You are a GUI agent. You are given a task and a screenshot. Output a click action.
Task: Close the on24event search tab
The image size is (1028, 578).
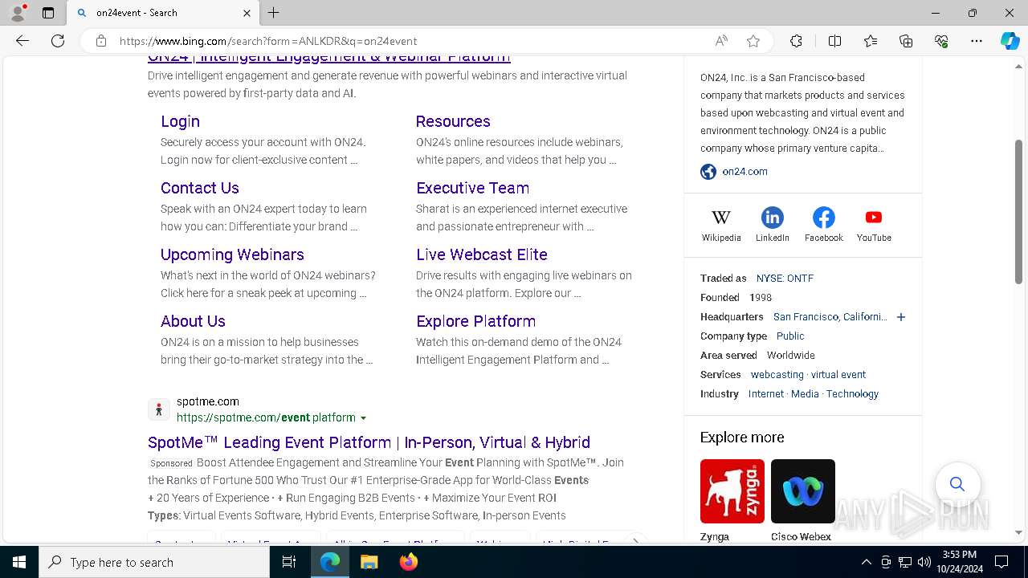(x=247, y=13)
